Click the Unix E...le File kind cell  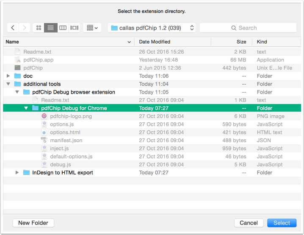tap(274, 68)
